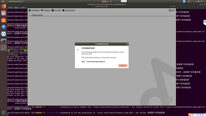Click the light bulb icon in dialog
Image resolution: width=206 pixels, height=116 pixels.
[x=78, y=48]
